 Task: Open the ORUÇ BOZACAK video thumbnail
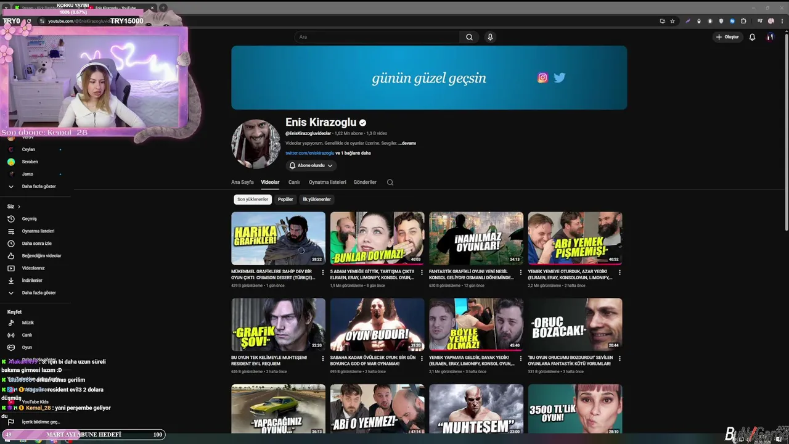(575, 325)
